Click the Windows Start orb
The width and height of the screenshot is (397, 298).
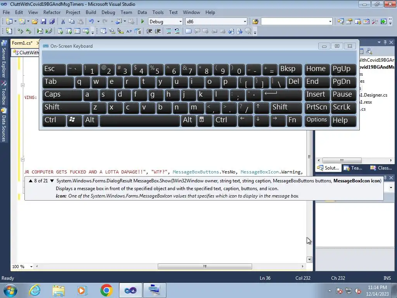[10, 290]
